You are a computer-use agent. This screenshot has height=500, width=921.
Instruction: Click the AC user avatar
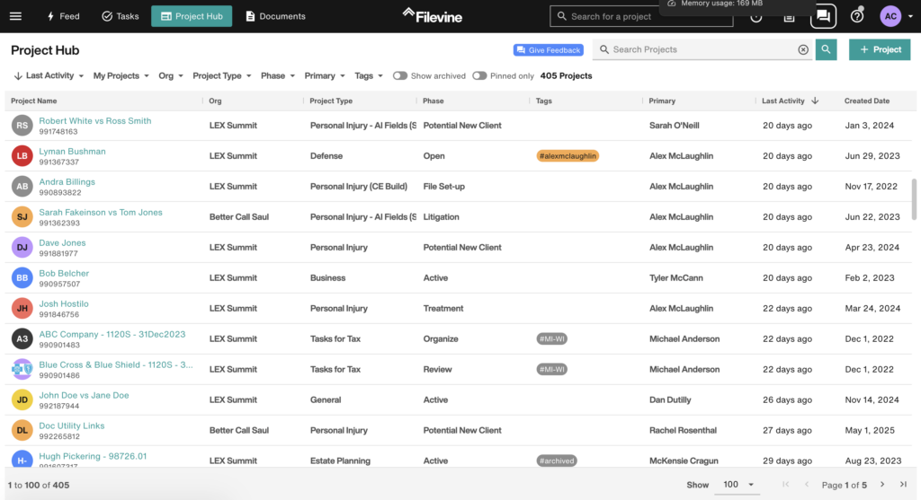890,16
